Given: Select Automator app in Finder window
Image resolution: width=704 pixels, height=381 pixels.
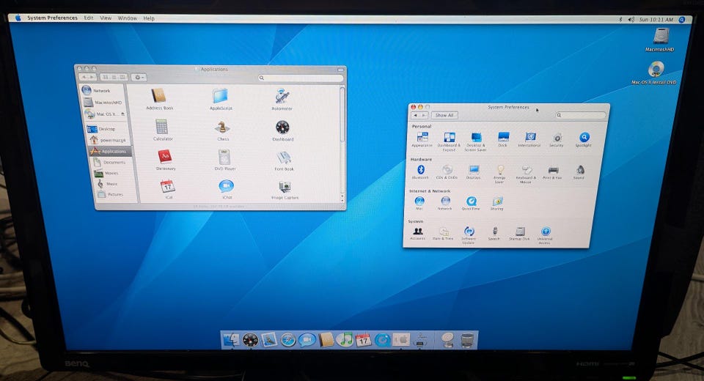Looking at the screenshot, I should pyautogui.click(x=282, y=99).
